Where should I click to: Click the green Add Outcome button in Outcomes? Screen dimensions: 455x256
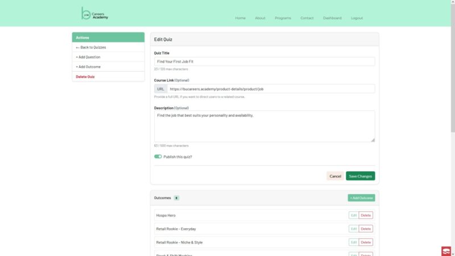click(x=361, y=197)
